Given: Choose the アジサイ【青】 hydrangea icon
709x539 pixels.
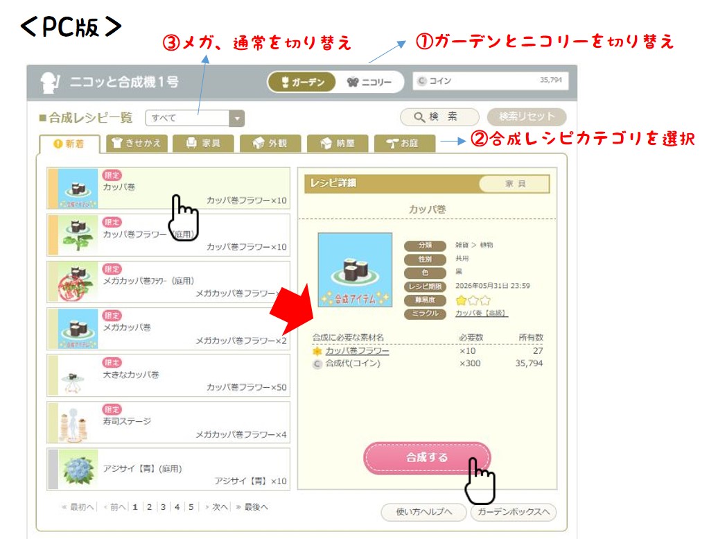Looking at the screenshot, I should coord(78,470).
